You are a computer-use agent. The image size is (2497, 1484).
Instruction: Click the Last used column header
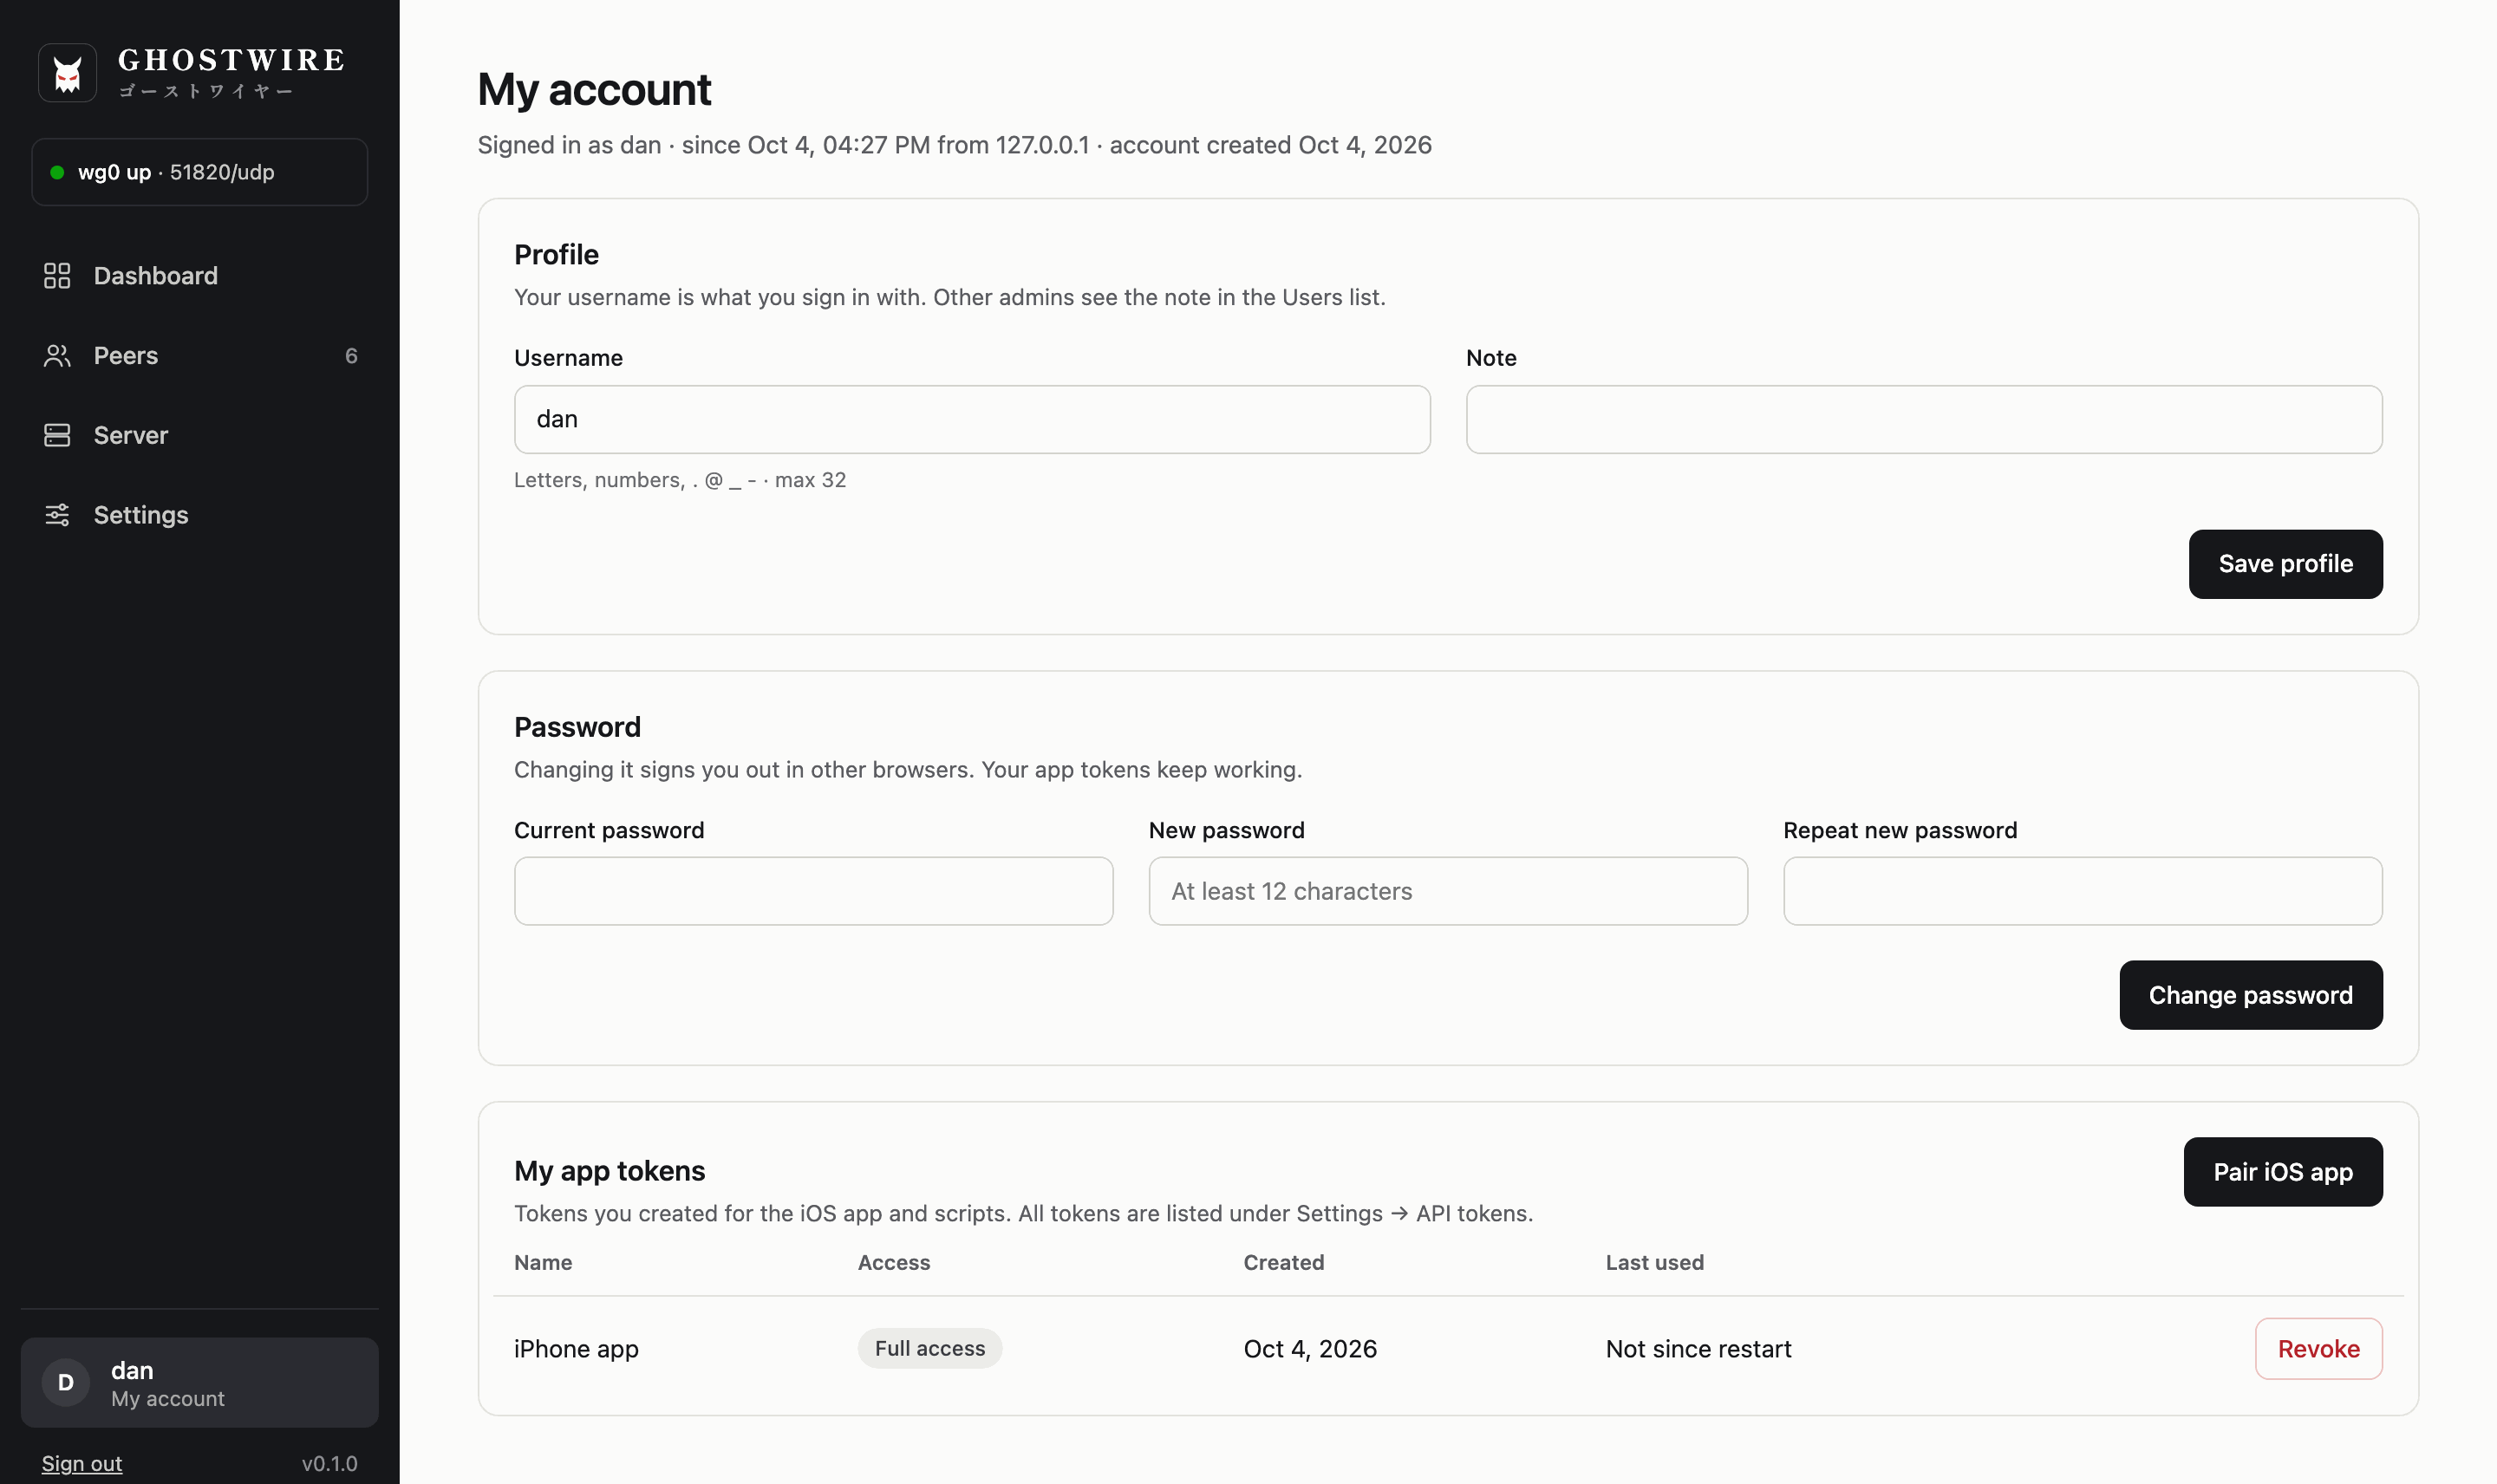[x=1655, y=1263]
